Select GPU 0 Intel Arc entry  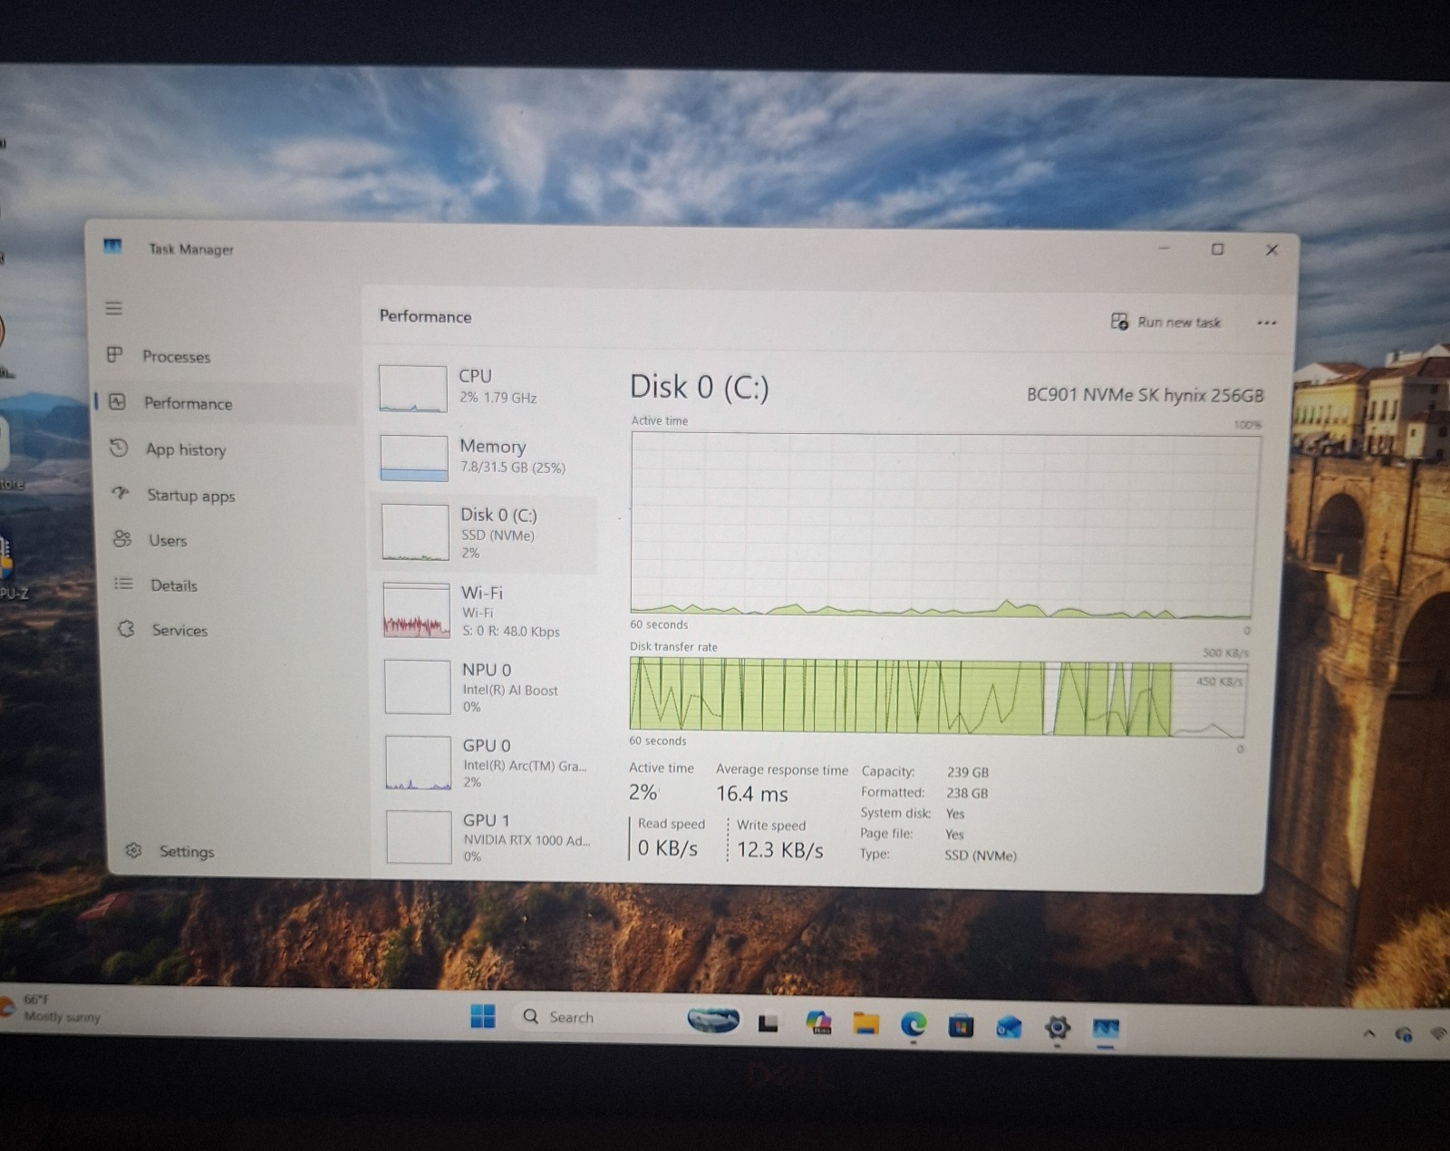(488, 762)
